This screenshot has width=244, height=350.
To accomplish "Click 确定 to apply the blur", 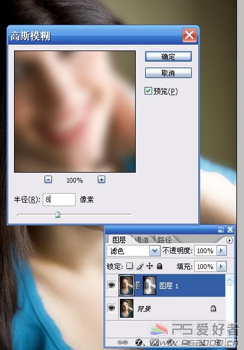I will 169,56.
